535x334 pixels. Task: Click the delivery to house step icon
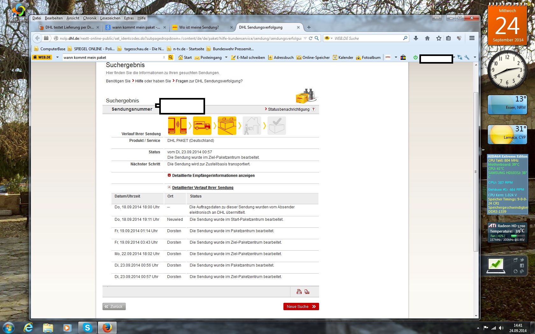(252, 126)
